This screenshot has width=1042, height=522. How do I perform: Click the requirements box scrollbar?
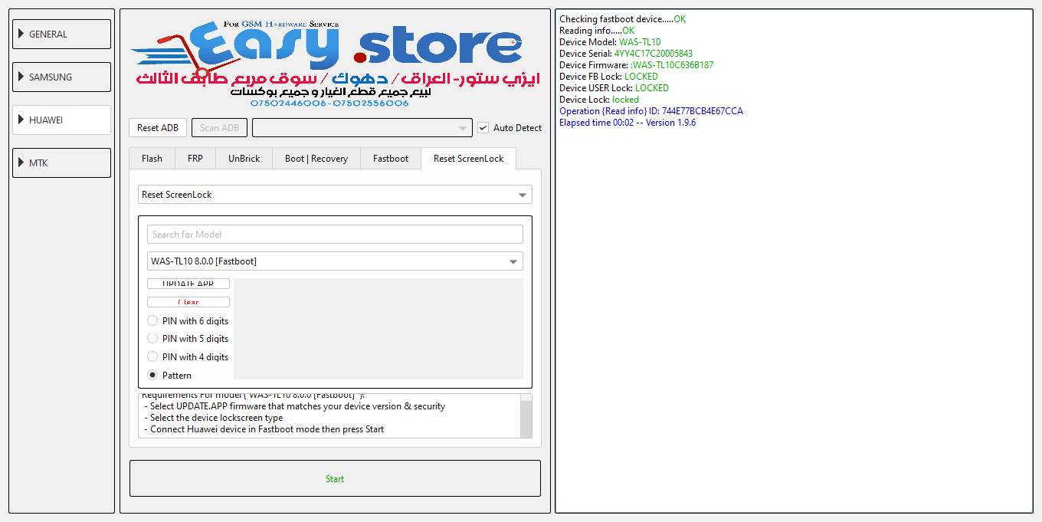pos(526,416)
